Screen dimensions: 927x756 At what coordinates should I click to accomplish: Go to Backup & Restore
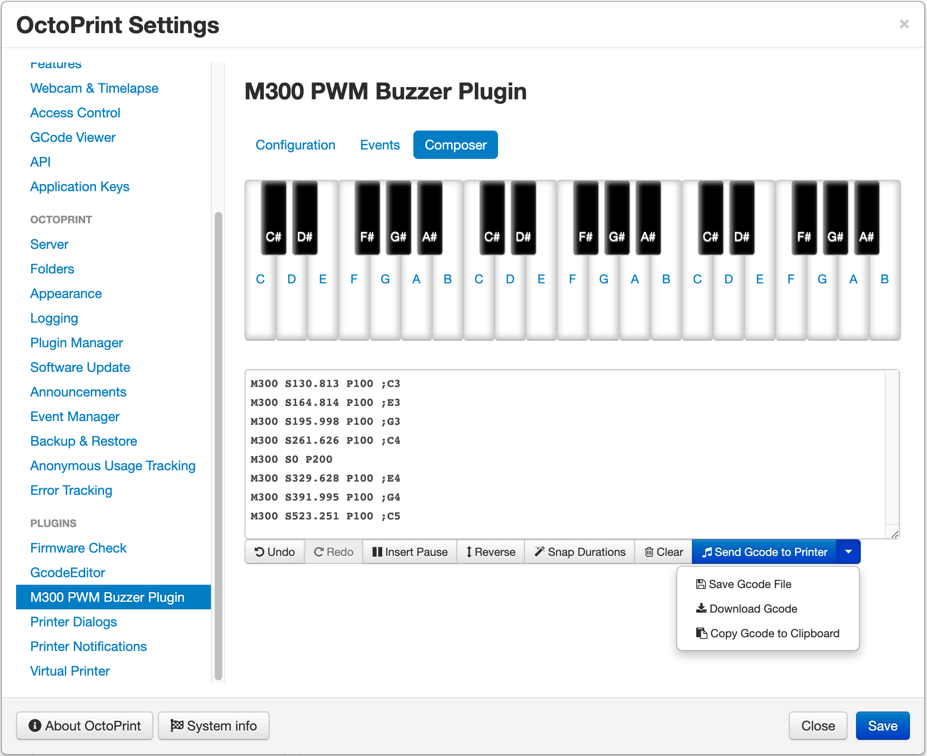click(84, 441)
